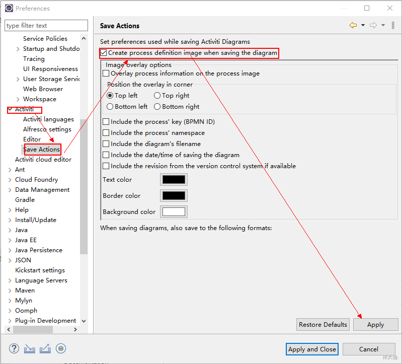Select Java Persistence in the tree
Viewport: 402px width, 364px height.
39,250
